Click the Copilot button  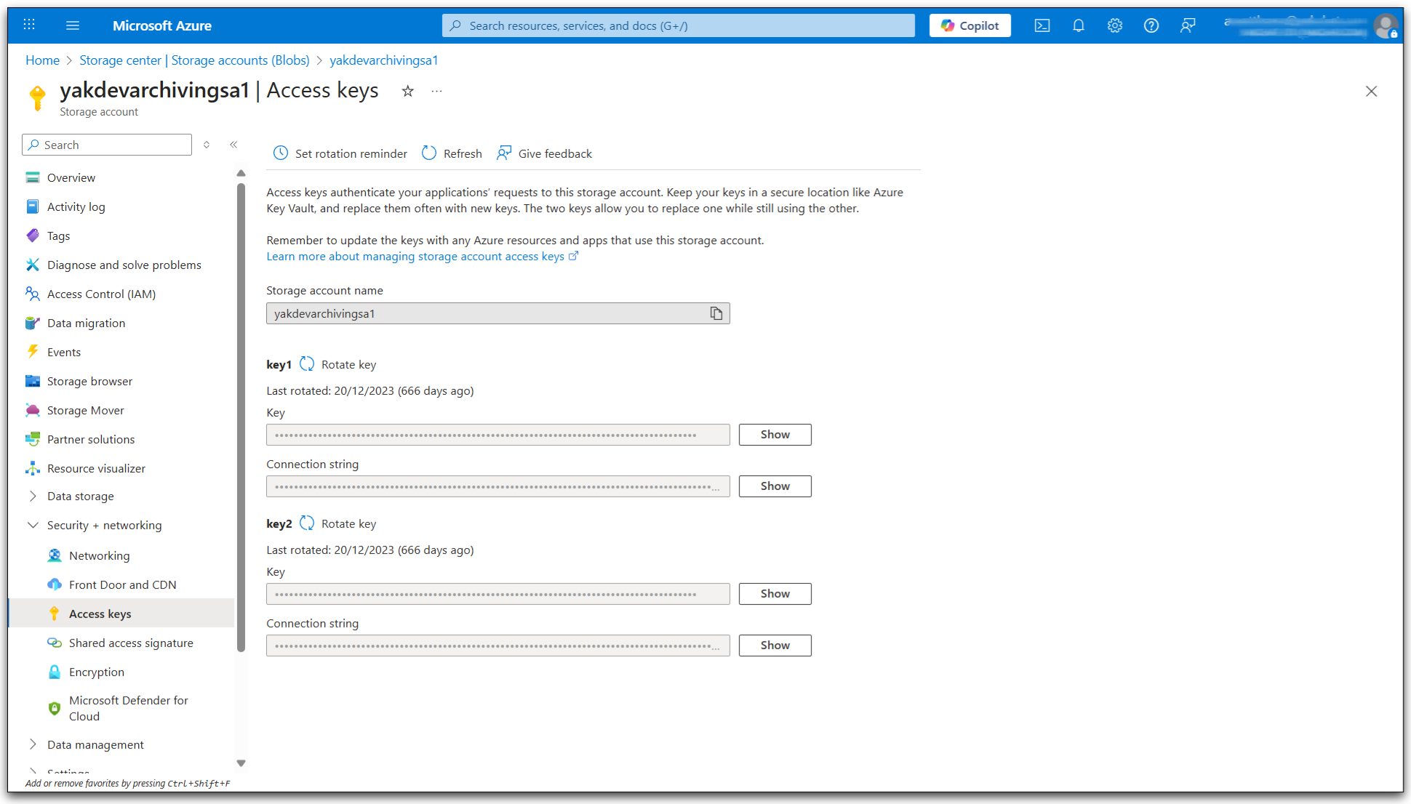point(970,25)
